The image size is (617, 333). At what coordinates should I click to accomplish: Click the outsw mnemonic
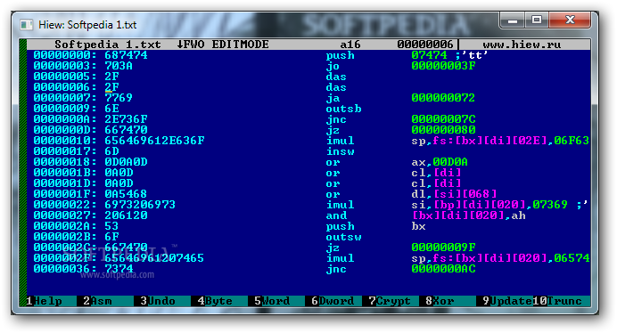(344, 237)
